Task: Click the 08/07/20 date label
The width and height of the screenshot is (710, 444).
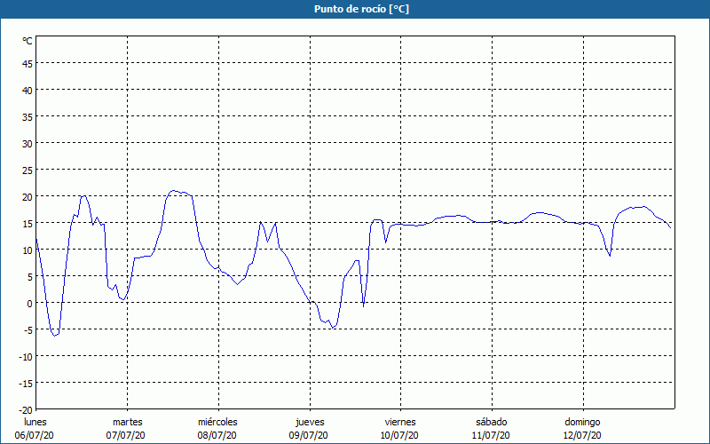Action: click(x=217, y=435)
